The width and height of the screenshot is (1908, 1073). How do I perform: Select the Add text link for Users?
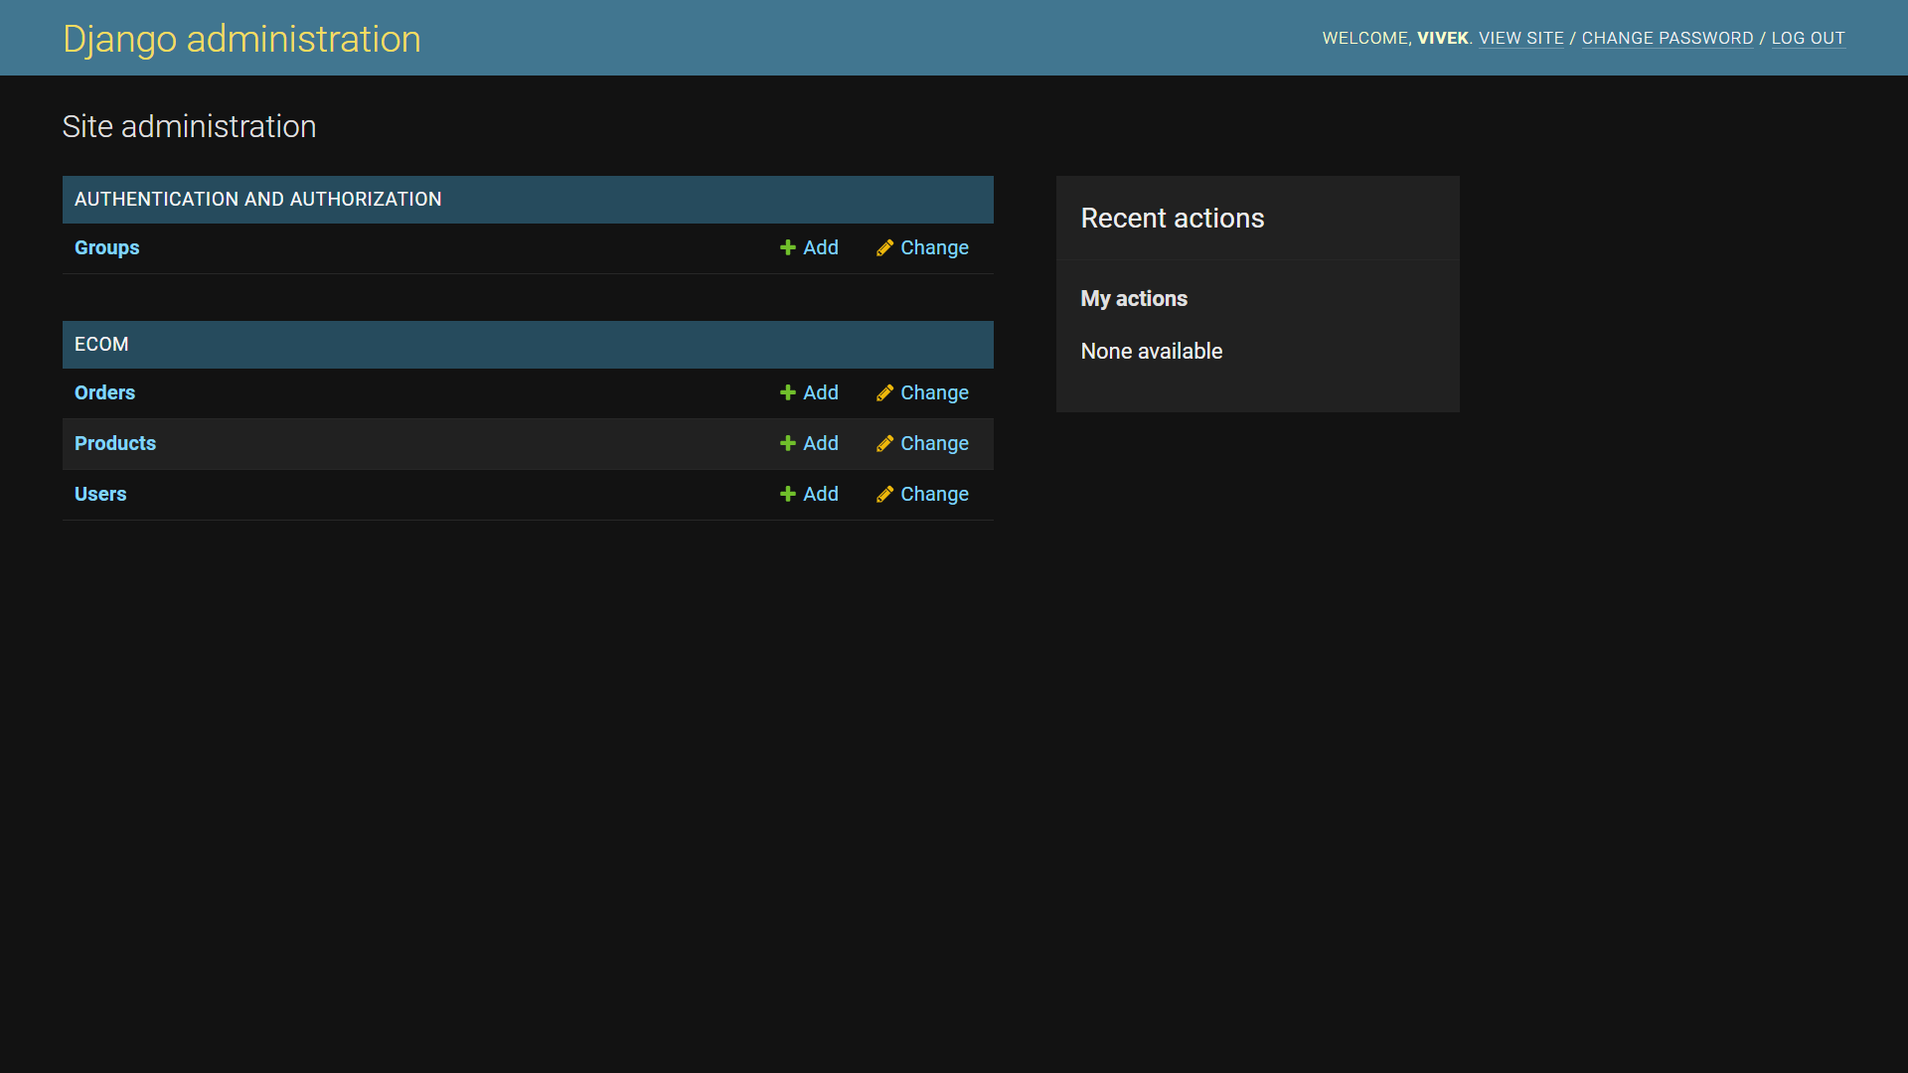point(821,494)
